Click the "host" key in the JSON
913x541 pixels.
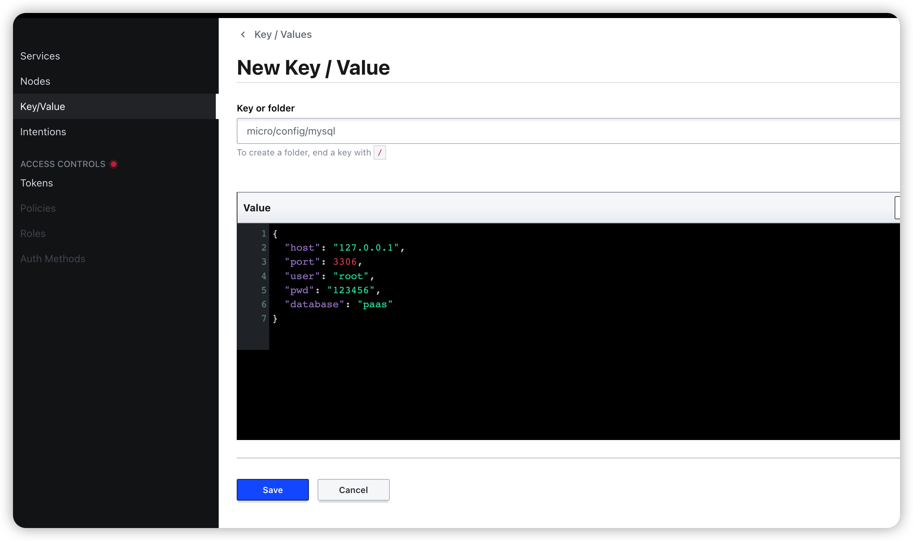302,247
